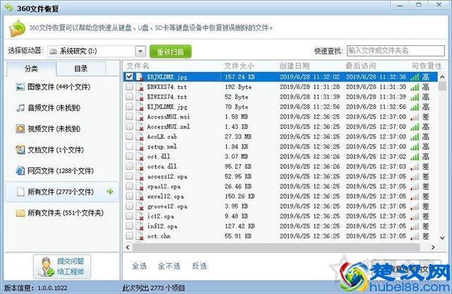The image size is (452, 294).
Task: Click recoverability bars icon for AccLR.cab
Action: pyautogui.click(x=415, y=137)
